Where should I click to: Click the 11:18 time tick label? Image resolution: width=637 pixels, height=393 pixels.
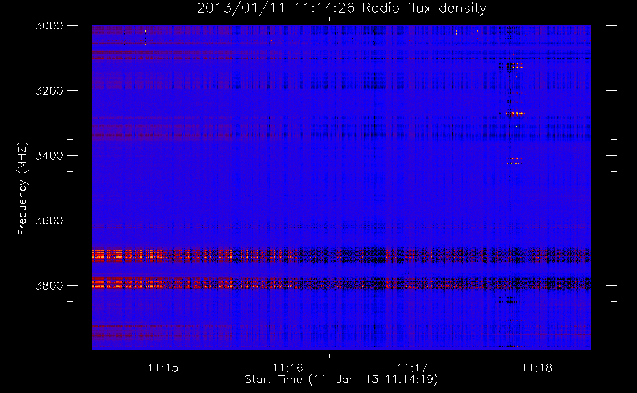(537, 368)
